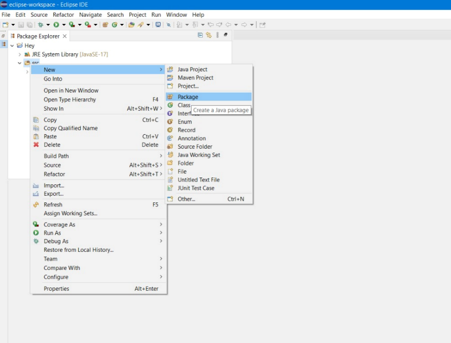Click Restore from Local History...
Screen dimensions: 451x343
tap(98, 250)
